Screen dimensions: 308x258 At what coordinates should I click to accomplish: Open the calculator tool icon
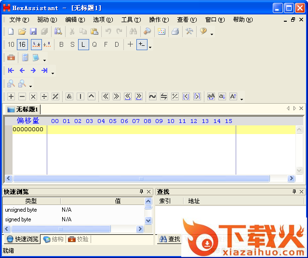[25, 57]
